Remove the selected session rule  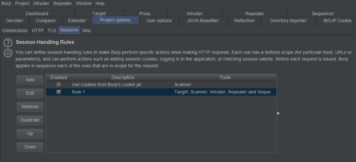click(x=30, y=107)
